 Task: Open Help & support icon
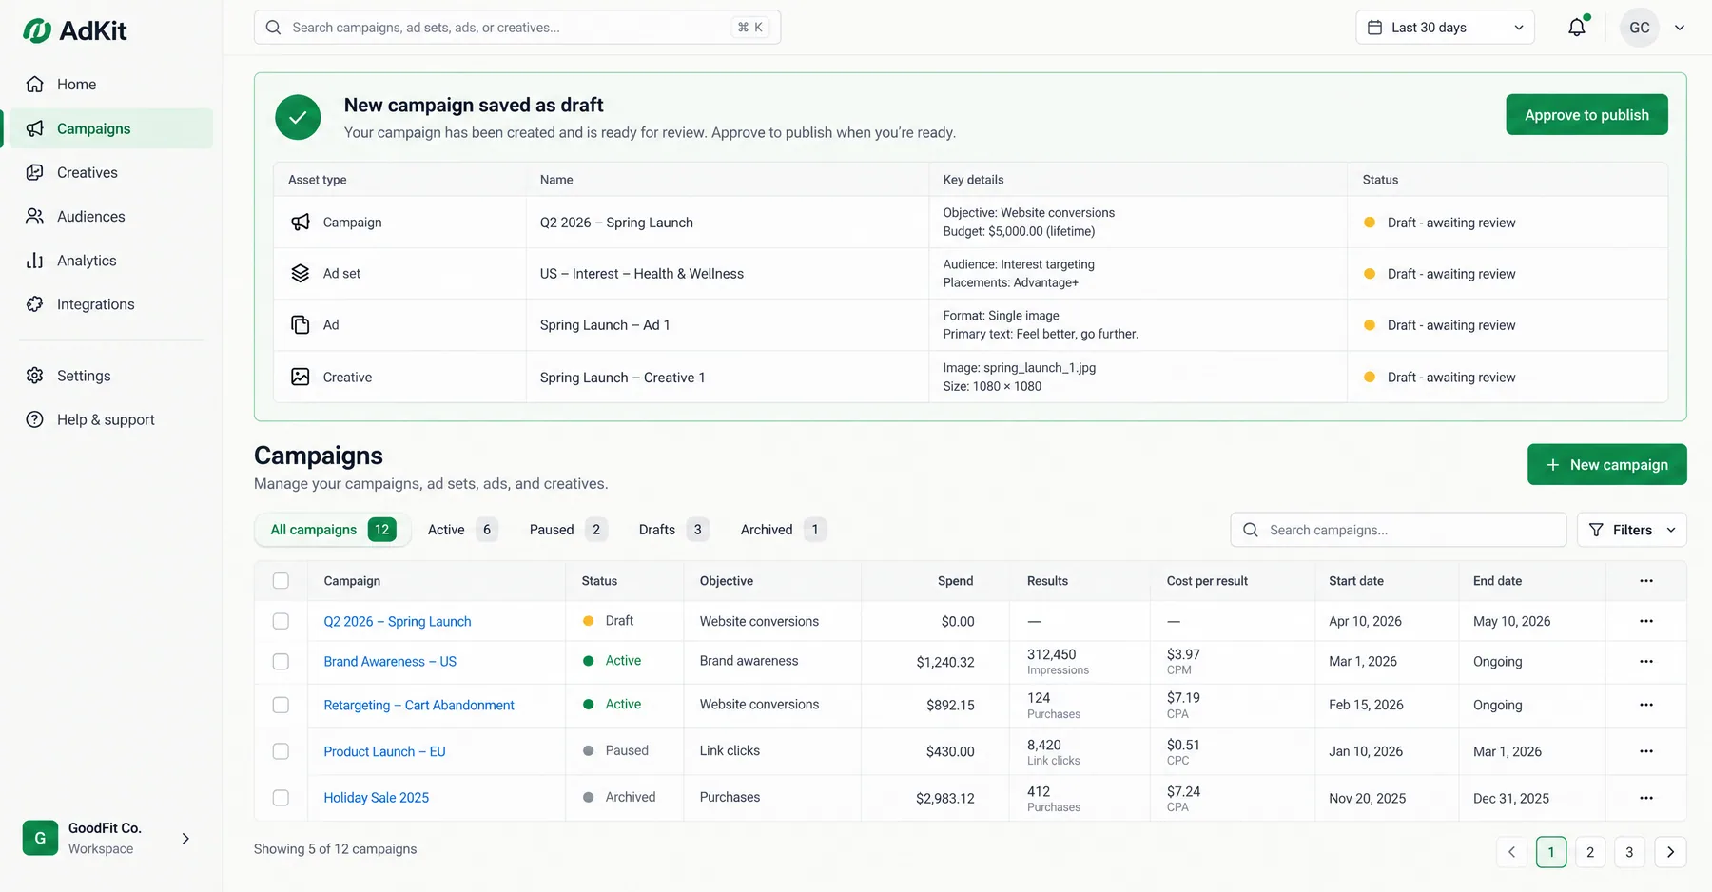35,419
